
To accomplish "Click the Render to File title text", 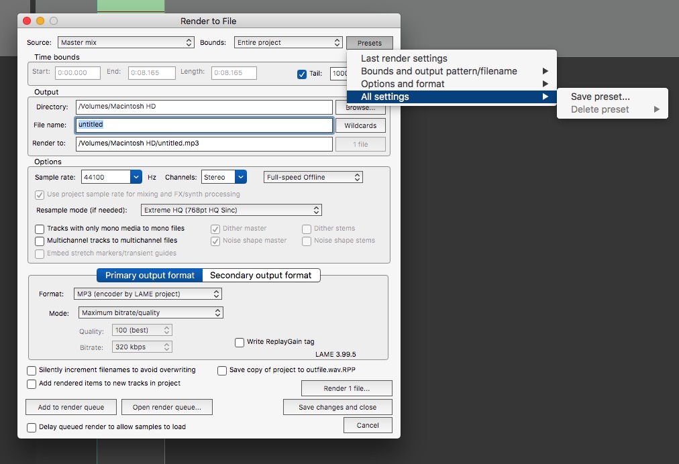I will tap(208, 21).
